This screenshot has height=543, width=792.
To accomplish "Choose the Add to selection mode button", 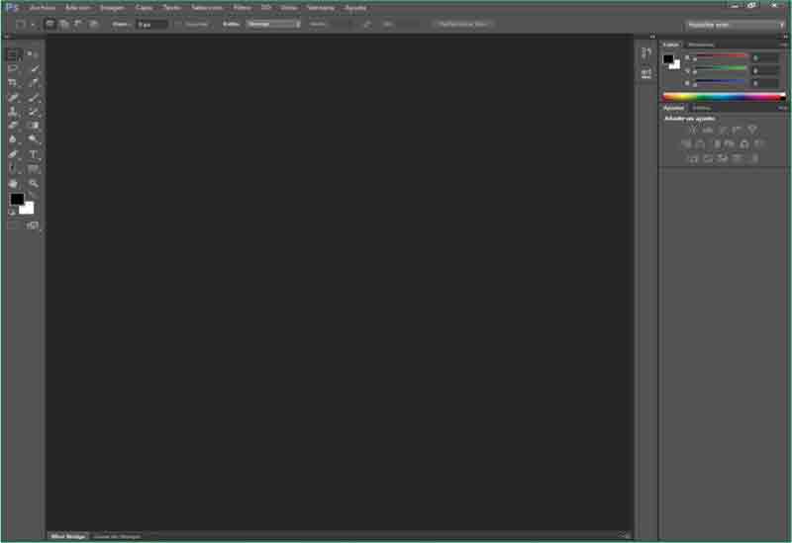I will (x=64, y=24).
